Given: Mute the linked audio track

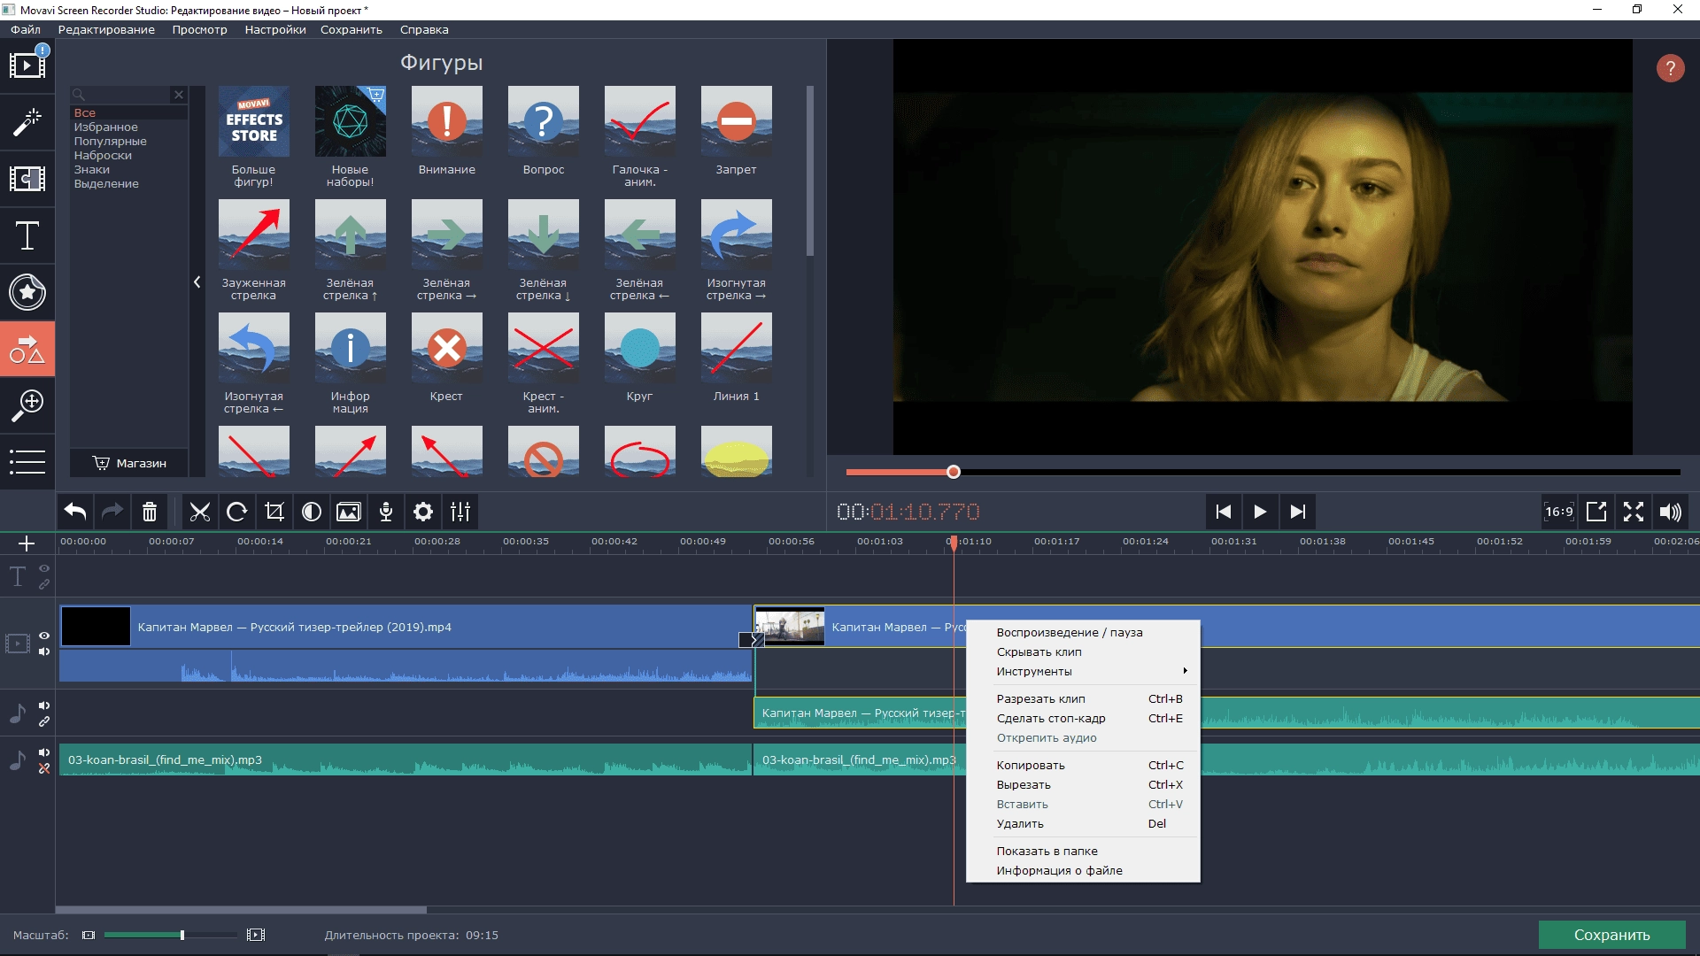Looking at the screenshot, I should pyautogui.click(x=44, y=705).
